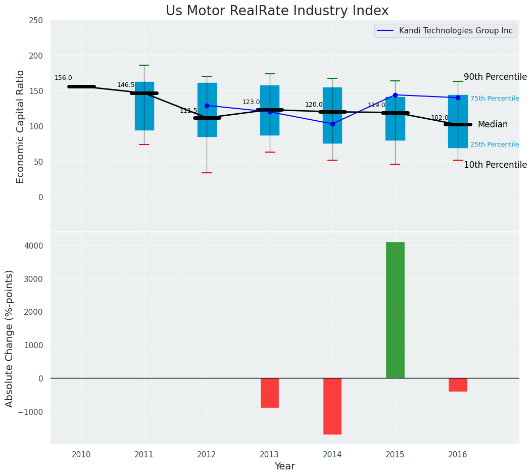
Task: Click the small red 2016 change bar
Action: tap(458, 385)
